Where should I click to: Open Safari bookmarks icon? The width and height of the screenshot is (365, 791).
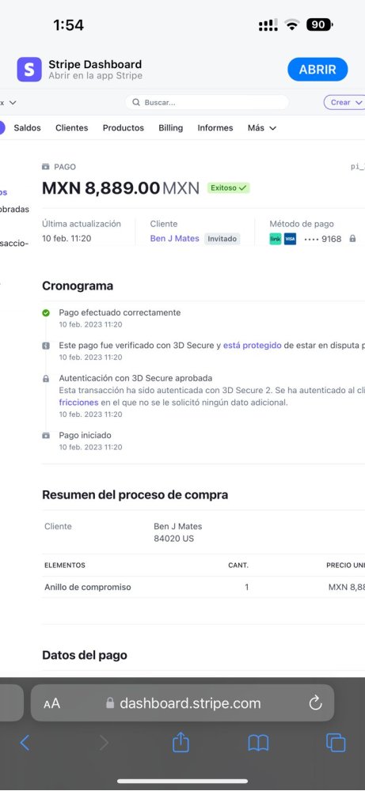click(x=258, y=743)
